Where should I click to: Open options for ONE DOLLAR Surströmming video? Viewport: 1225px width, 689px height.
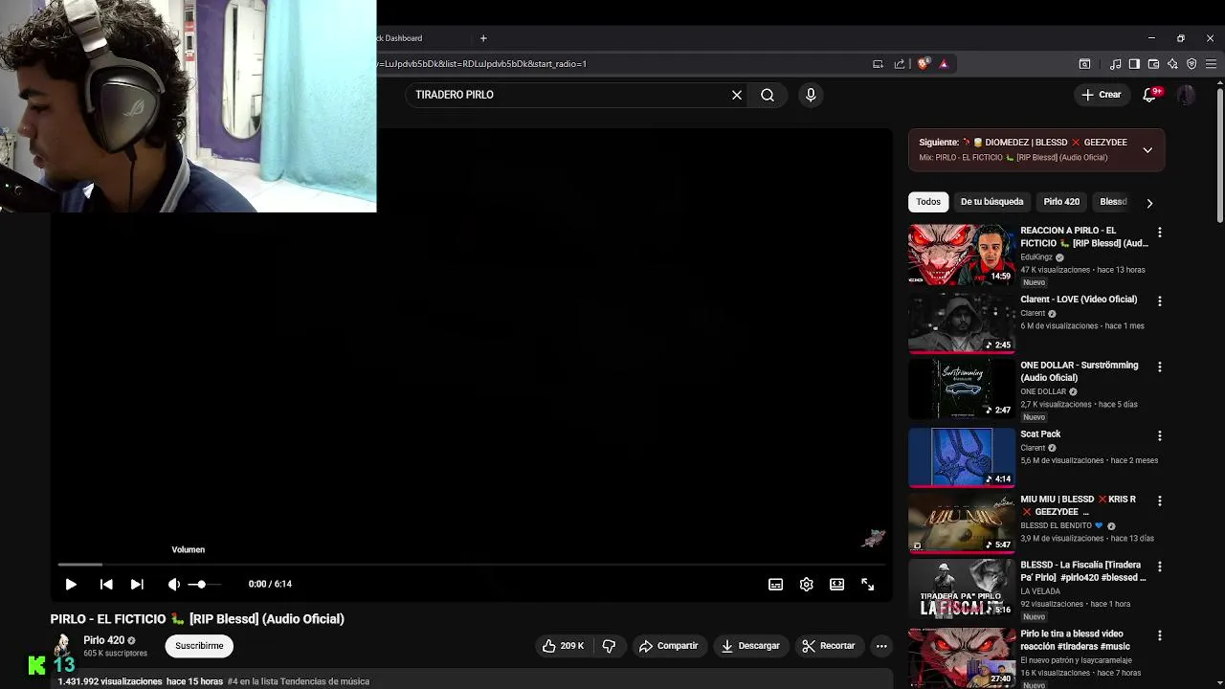1160,367
